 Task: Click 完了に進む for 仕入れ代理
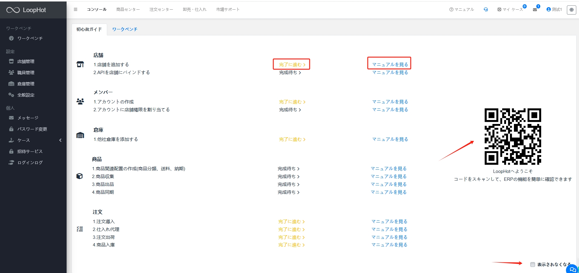click(x=291, y=229)
